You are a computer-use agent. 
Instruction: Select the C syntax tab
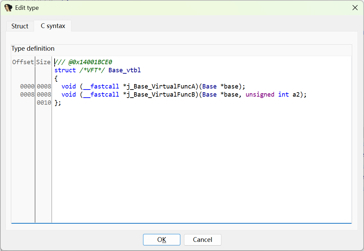point(53,26)
